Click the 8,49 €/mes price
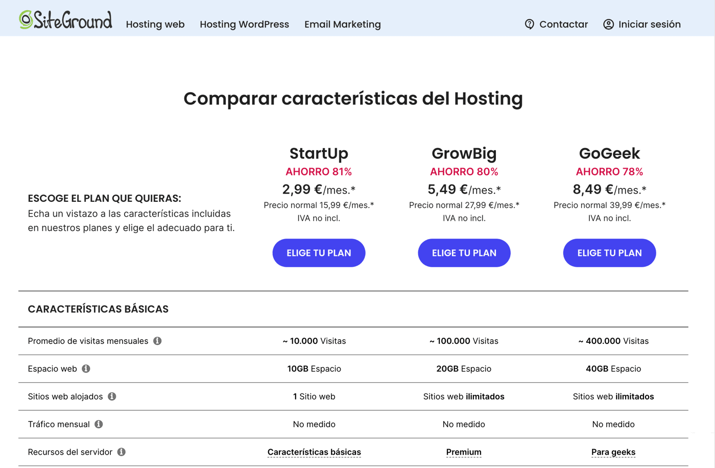This screenshot has width=715, height=468. (x=609, y=190)
